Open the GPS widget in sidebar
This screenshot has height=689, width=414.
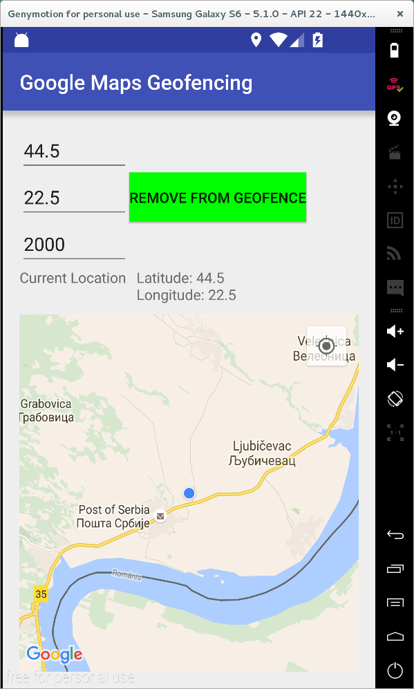[395, 84]
